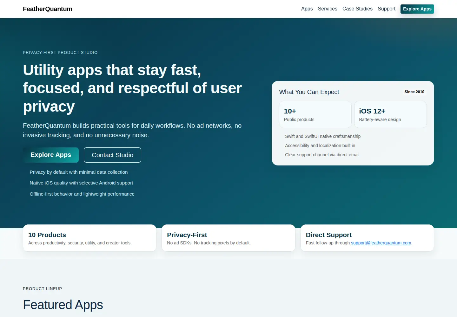The width and height of the screenshot is (457, 317).
Task: Click the iOS 12+ Battery-aware design card
Action: pos(390,114)
